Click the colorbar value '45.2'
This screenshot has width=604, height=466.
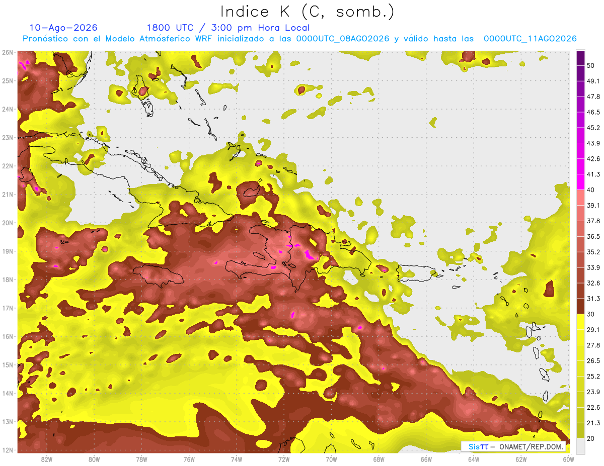coord(593,128)
